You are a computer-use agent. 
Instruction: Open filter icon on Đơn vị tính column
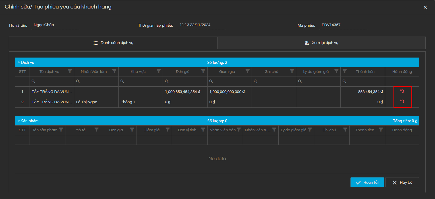click(203, 130)
